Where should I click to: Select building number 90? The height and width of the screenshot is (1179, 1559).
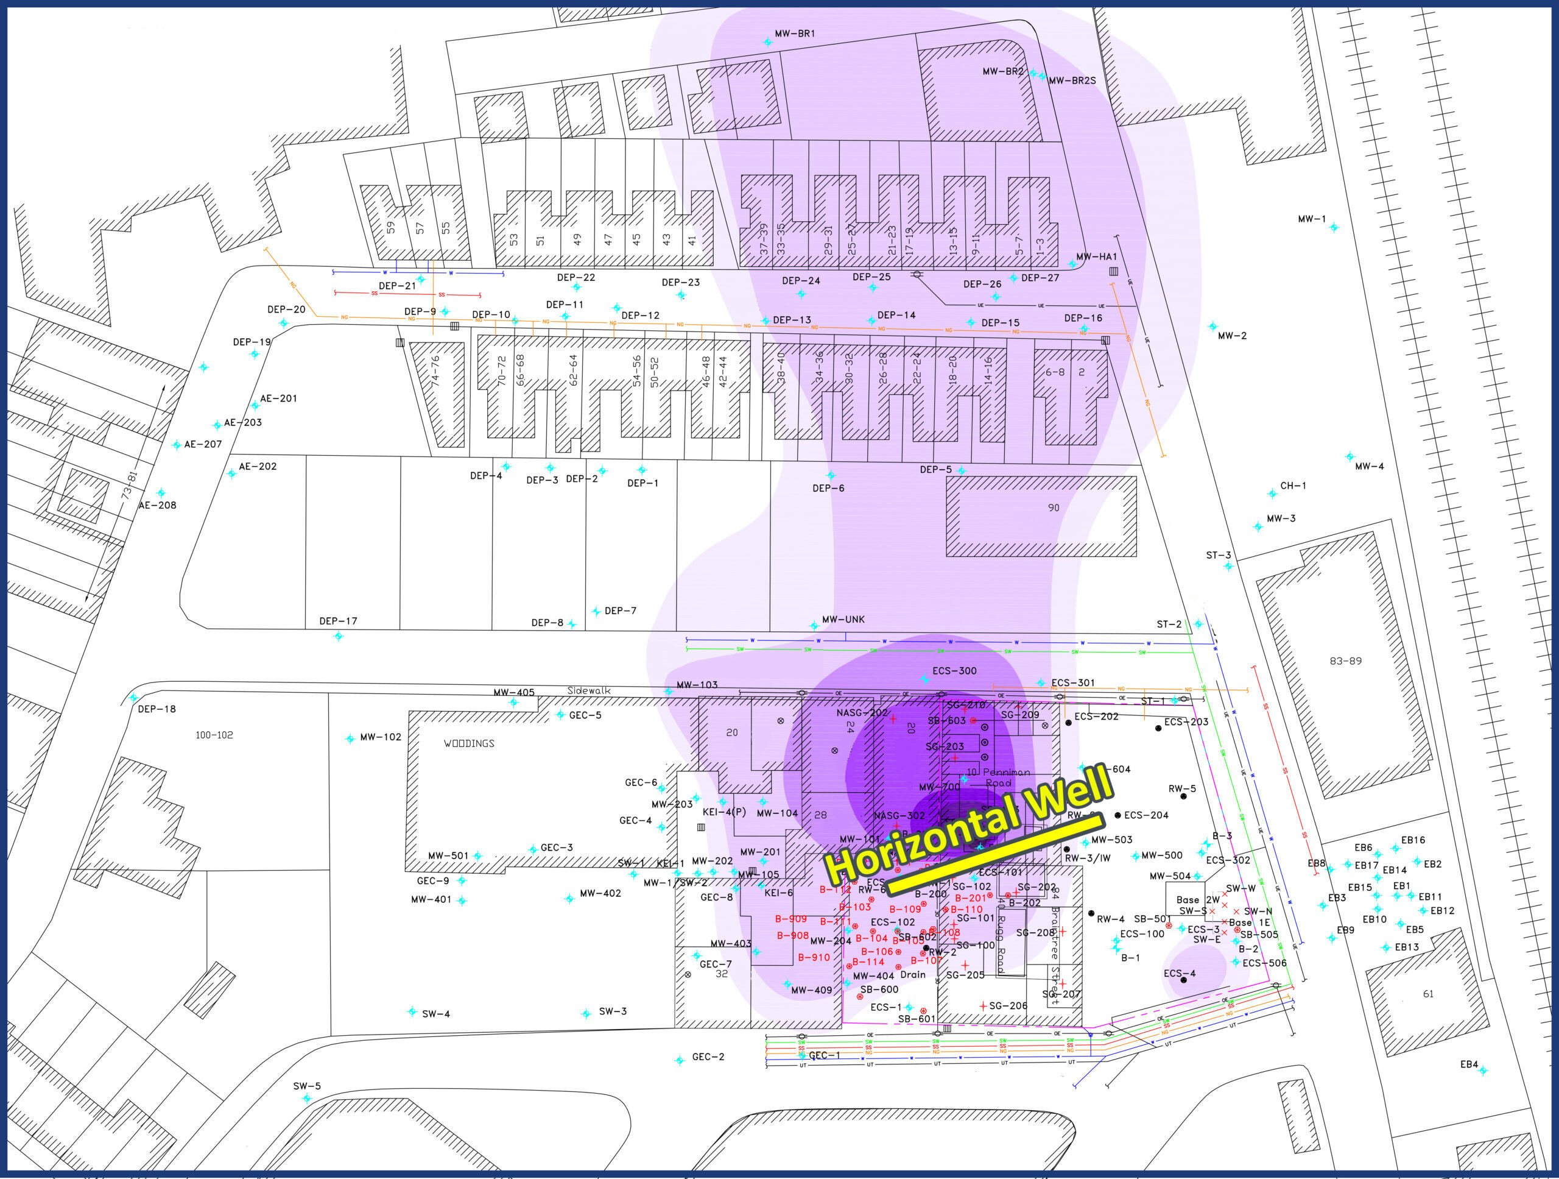pyautogui.click(x=1054, y=508)
